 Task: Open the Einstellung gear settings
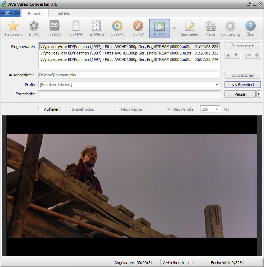coord(230,28)
